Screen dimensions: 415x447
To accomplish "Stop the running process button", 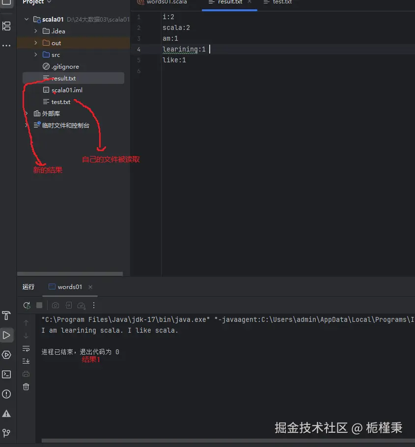I will point(39,306).
